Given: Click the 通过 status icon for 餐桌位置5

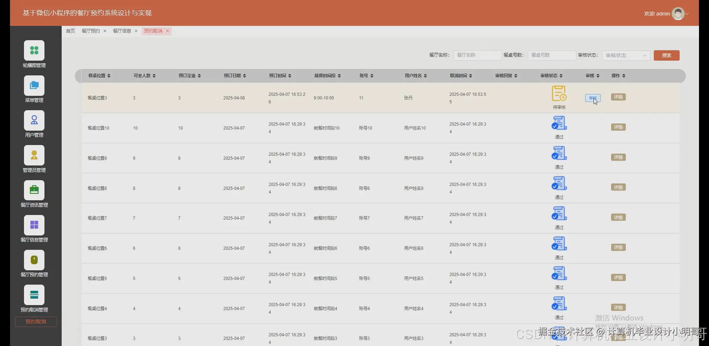Looking at the screenshot, I should 559,273.
